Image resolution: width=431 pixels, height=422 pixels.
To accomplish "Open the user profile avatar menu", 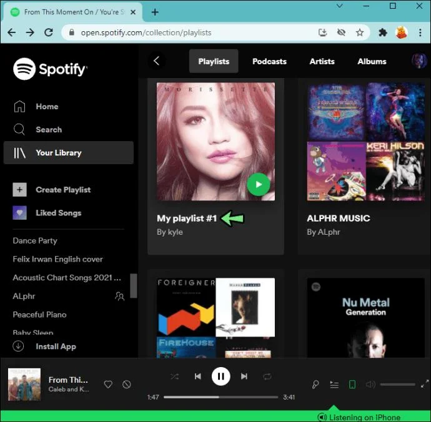I will [419, 61].
